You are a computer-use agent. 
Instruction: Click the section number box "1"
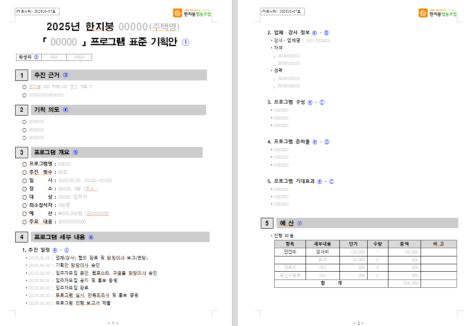pyautogui.click(x=21, y=76)
